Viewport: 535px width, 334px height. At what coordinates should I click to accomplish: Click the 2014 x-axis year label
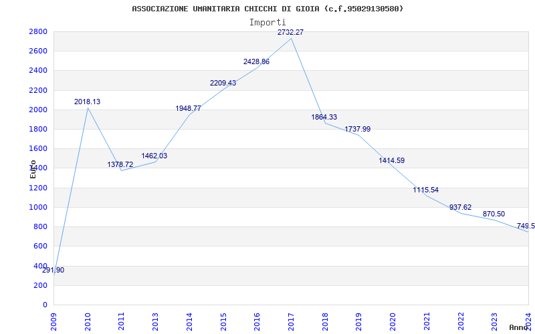point(189,322)
